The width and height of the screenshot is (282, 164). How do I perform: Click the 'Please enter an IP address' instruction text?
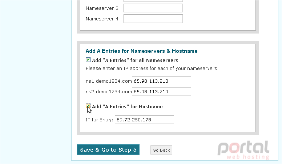pos(152,69)
